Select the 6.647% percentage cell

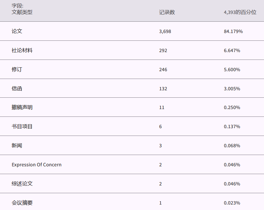point(232,50)
